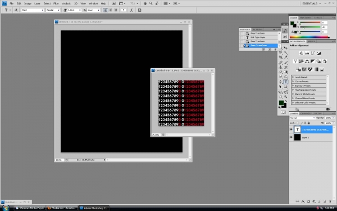Viewport: 337px width, 211px height.
Task: Switch to the Swatches tab
Action: pos(306,17)
